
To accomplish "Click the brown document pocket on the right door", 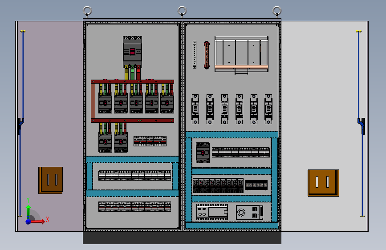I will (x=324, y=183).
